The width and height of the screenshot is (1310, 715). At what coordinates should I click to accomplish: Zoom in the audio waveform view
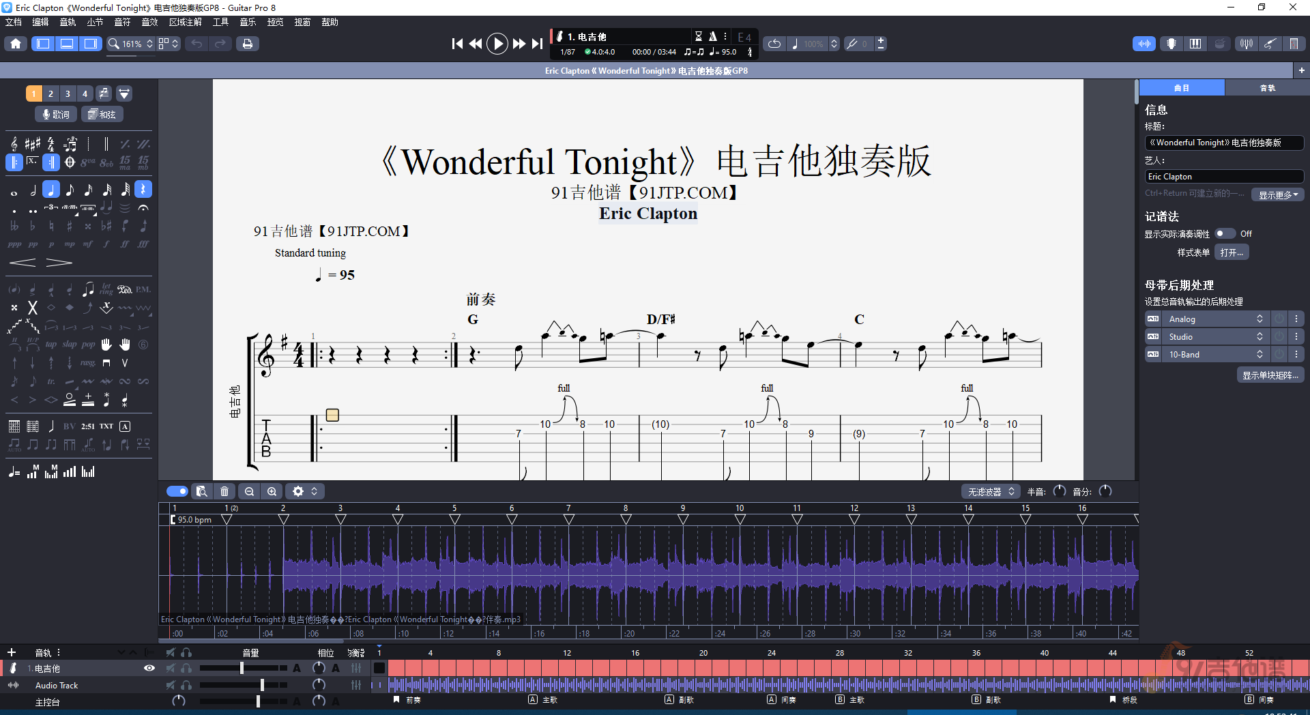[x=272, y=491]
